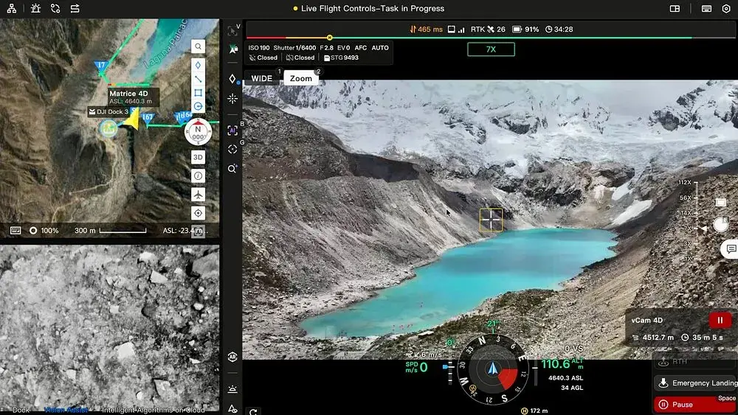Click the look-at target icon labeled G
This screenshot has width=738, height=415.
(232, 150)
